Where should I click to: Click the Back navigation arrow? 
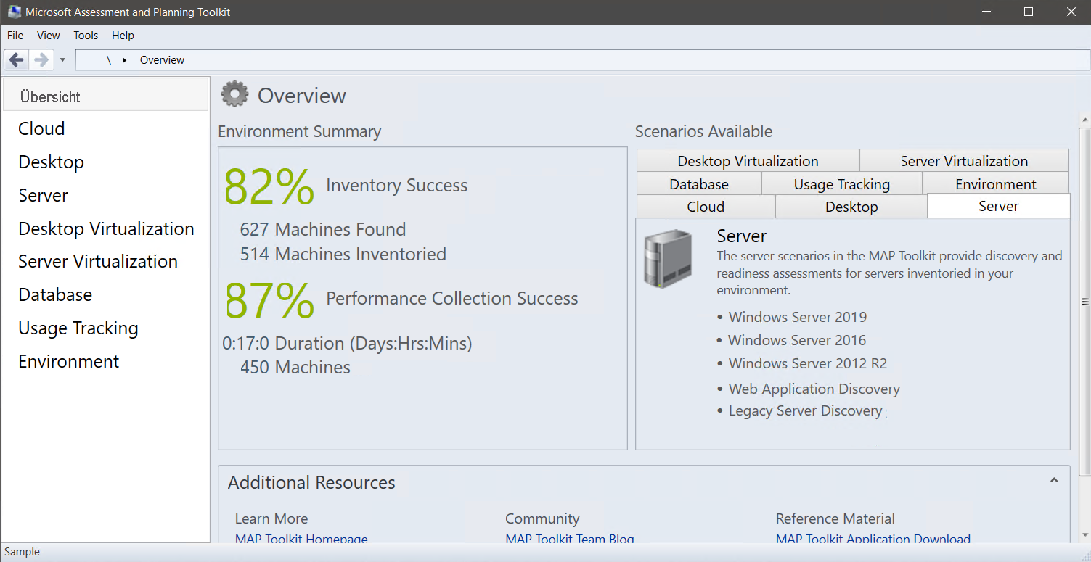click(x=17, y=59)
